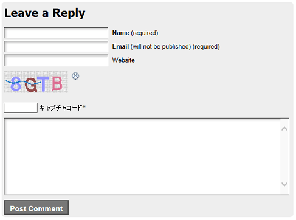Refresh the captcha image
296x220 pixels.
75,76
